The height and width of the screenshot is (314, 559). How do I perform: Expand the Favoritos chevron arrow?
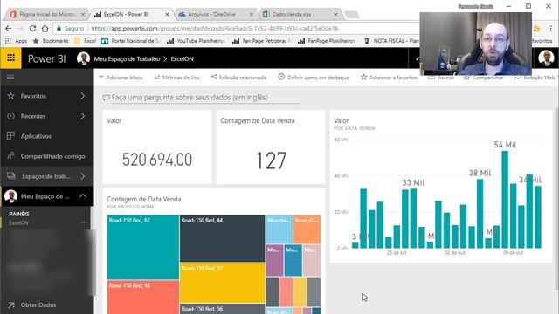83,96
